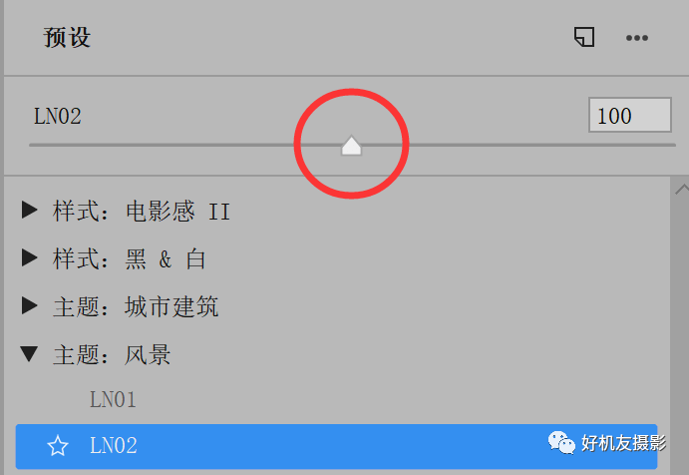Screen dimensions: 689x475
Task: Select the LN01 preset
Action: tap(113, 400)
